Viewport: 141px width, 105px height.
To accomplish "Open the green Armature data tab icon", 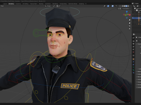I will pyautogui.click(x=133, y=67).
